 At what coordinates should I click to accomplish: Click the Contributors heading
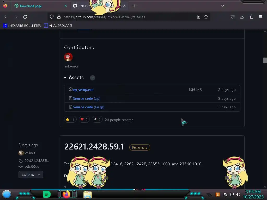79,47
